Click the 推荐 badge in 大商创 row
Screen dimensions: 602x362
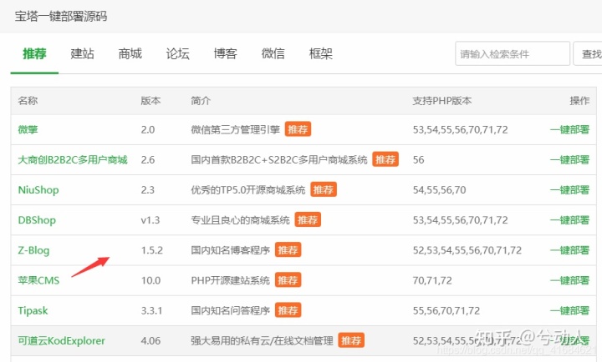[x=385, y=159]
